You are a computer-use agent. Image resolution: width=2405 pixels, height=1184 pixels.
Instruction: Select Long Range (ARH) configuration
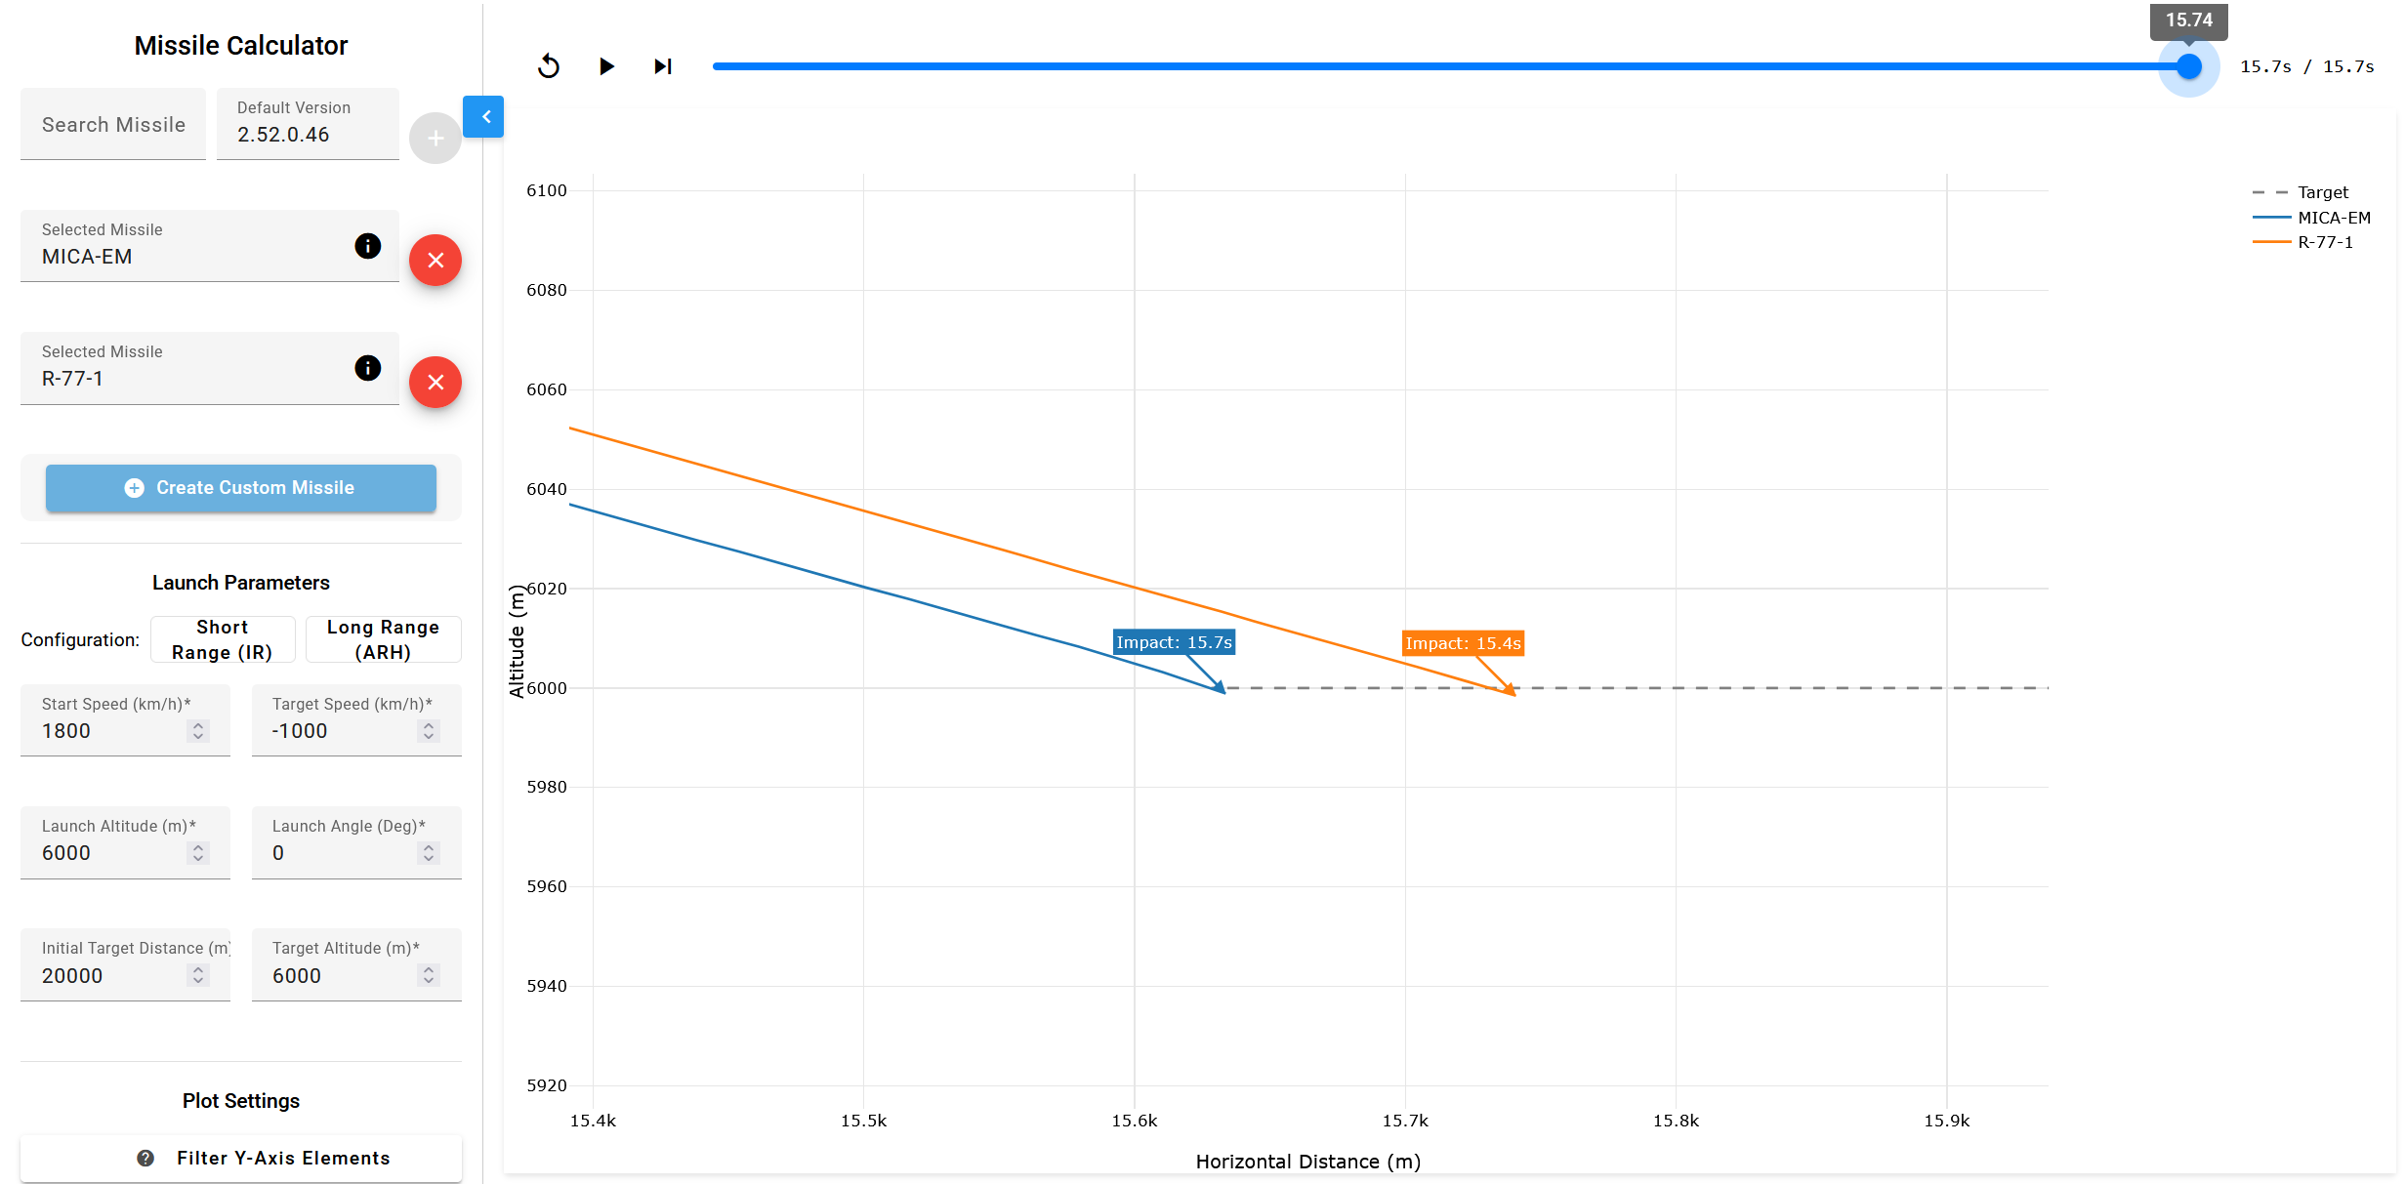pyautogui.click(x=383, y=639)
